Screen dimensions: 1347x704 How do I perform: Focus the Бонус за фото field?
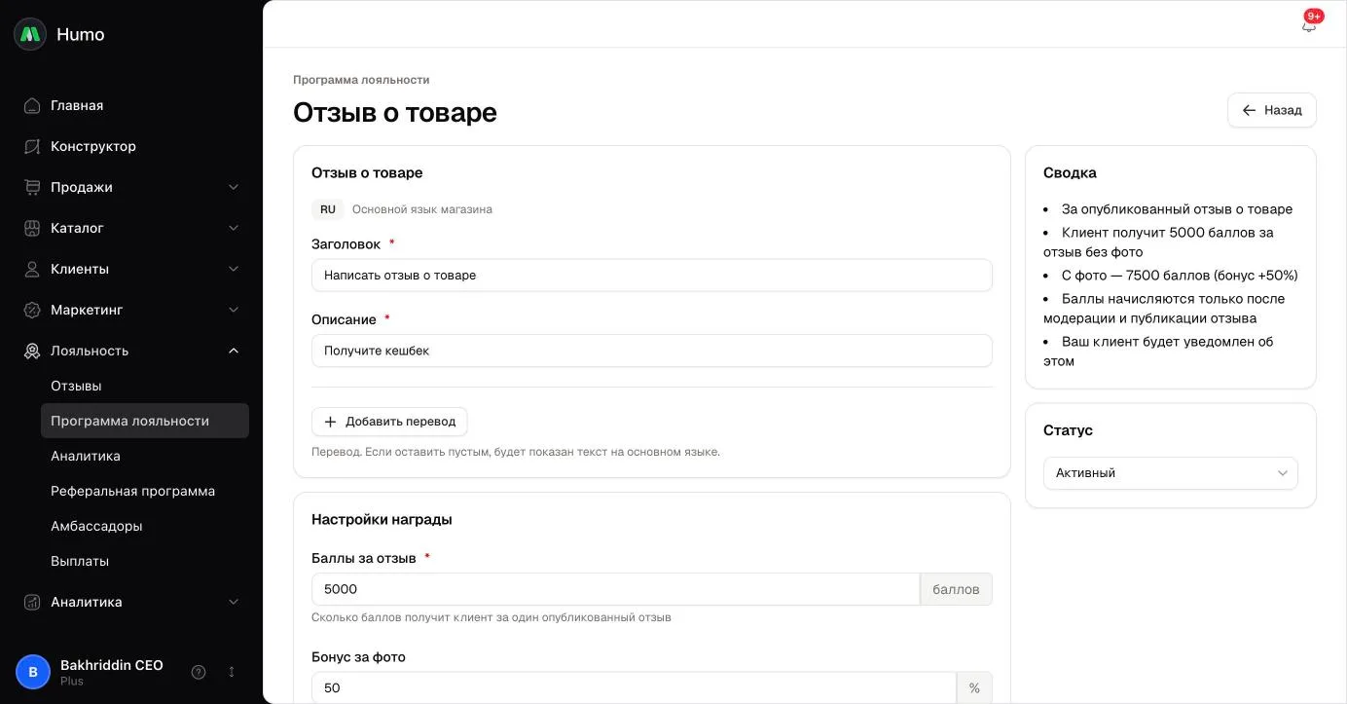[x=634, y=687]
